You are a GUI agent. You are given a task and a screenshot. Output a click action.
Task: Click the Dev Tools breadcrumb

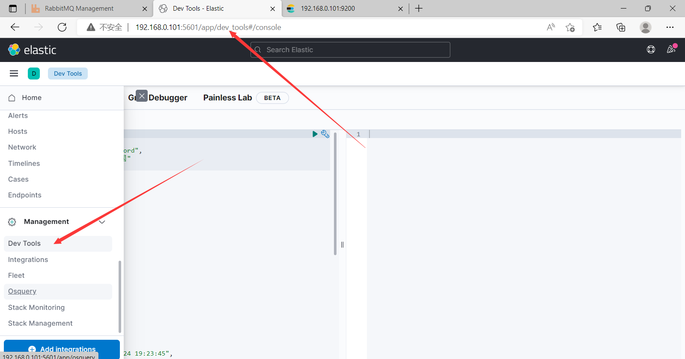coord(68,74)
